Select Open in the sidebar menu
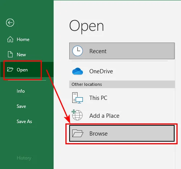181x169 pixels. pyautogui.click(x=22, y=70)
